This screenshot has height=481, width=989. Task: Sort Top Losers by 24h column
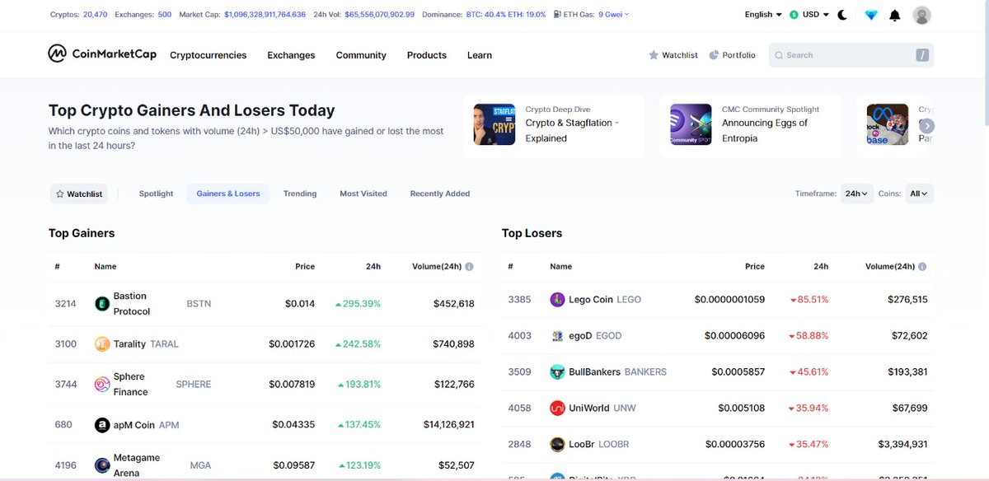point(821,267)
